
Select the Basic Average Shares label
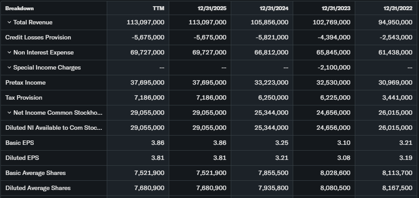(35, 173)
